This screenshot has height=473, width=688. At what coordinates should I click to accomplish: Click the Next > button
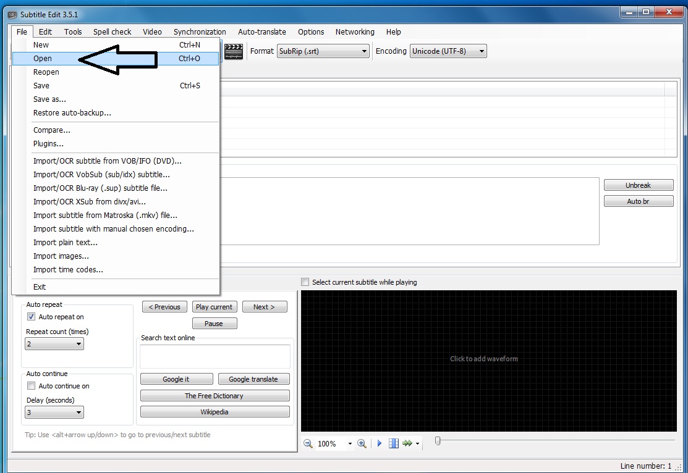(264, 307)
